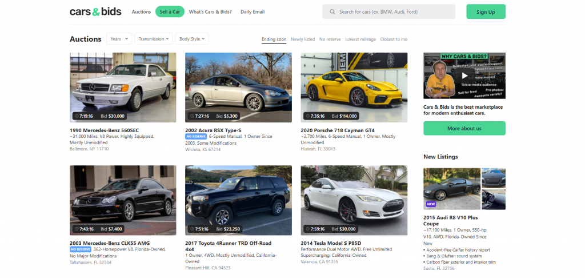The width and height of the screenshot is (585, 278).
Task: Click Wichita, KS 67214 location text
Action: pos(203,149)
